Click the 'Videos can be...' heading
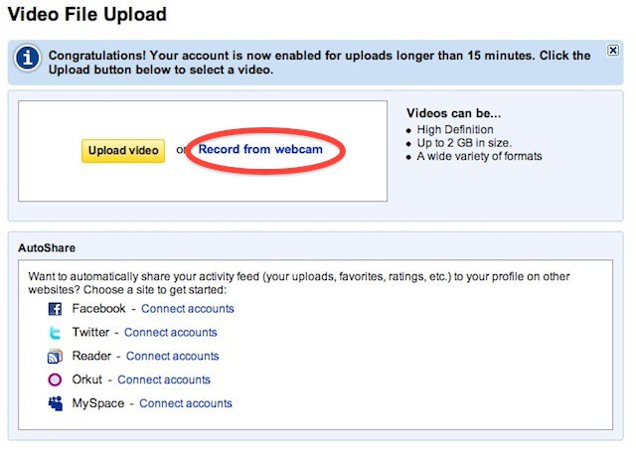 [x=454, y=113]
